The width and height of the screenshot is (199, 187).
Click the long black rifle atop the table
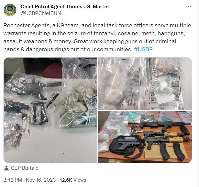pos(165,125)
